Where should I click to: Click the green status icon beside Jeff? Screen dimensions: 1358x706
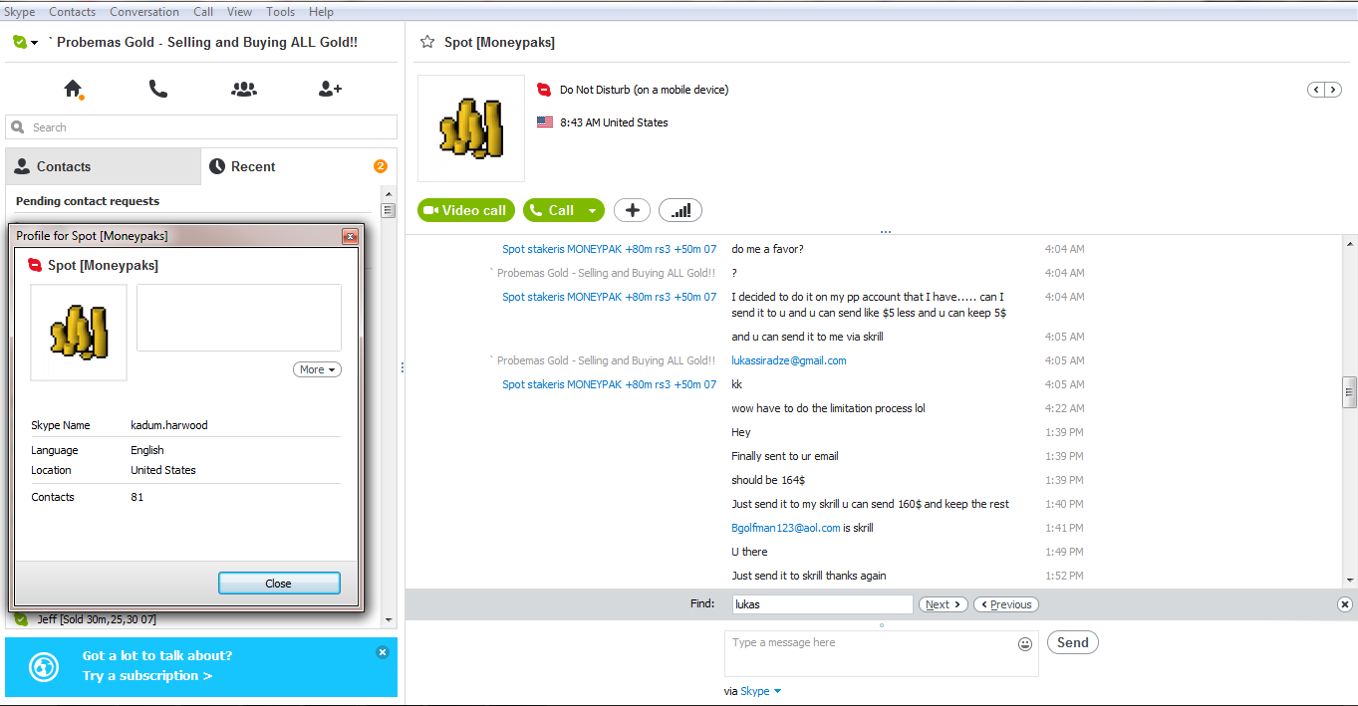pos(22,619)
